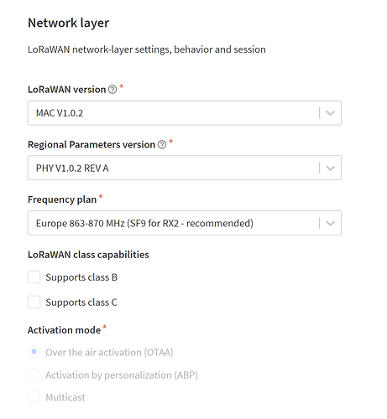Click the Network layer heading
The width and height of the screenshot is (387, 419).
pyautogui.click(x=69, y=23)
